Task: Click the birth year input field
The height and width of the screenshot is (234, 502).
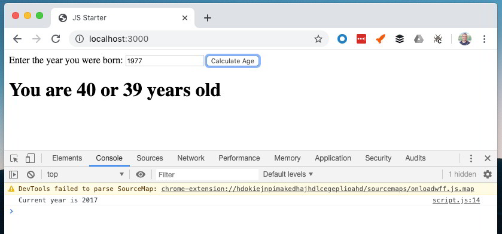Action: point(165,61)
